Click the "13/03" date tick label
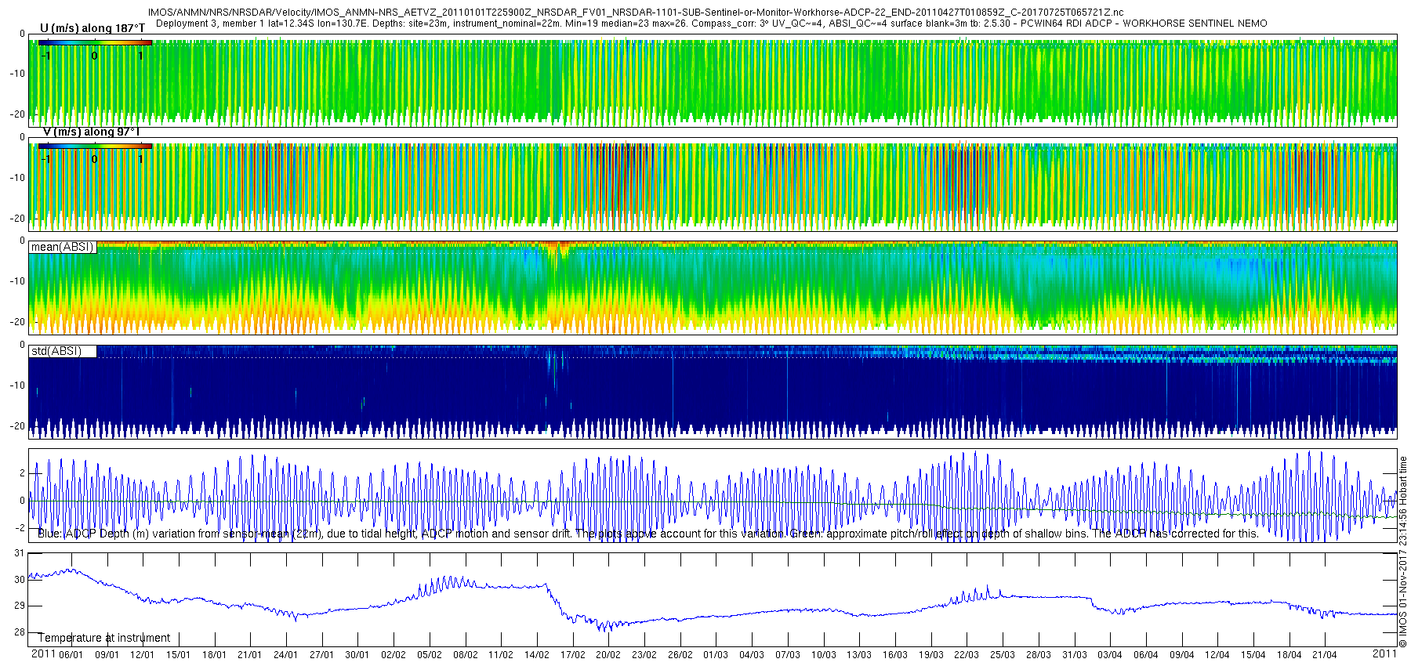The image size is (1411, 666). 860,655
